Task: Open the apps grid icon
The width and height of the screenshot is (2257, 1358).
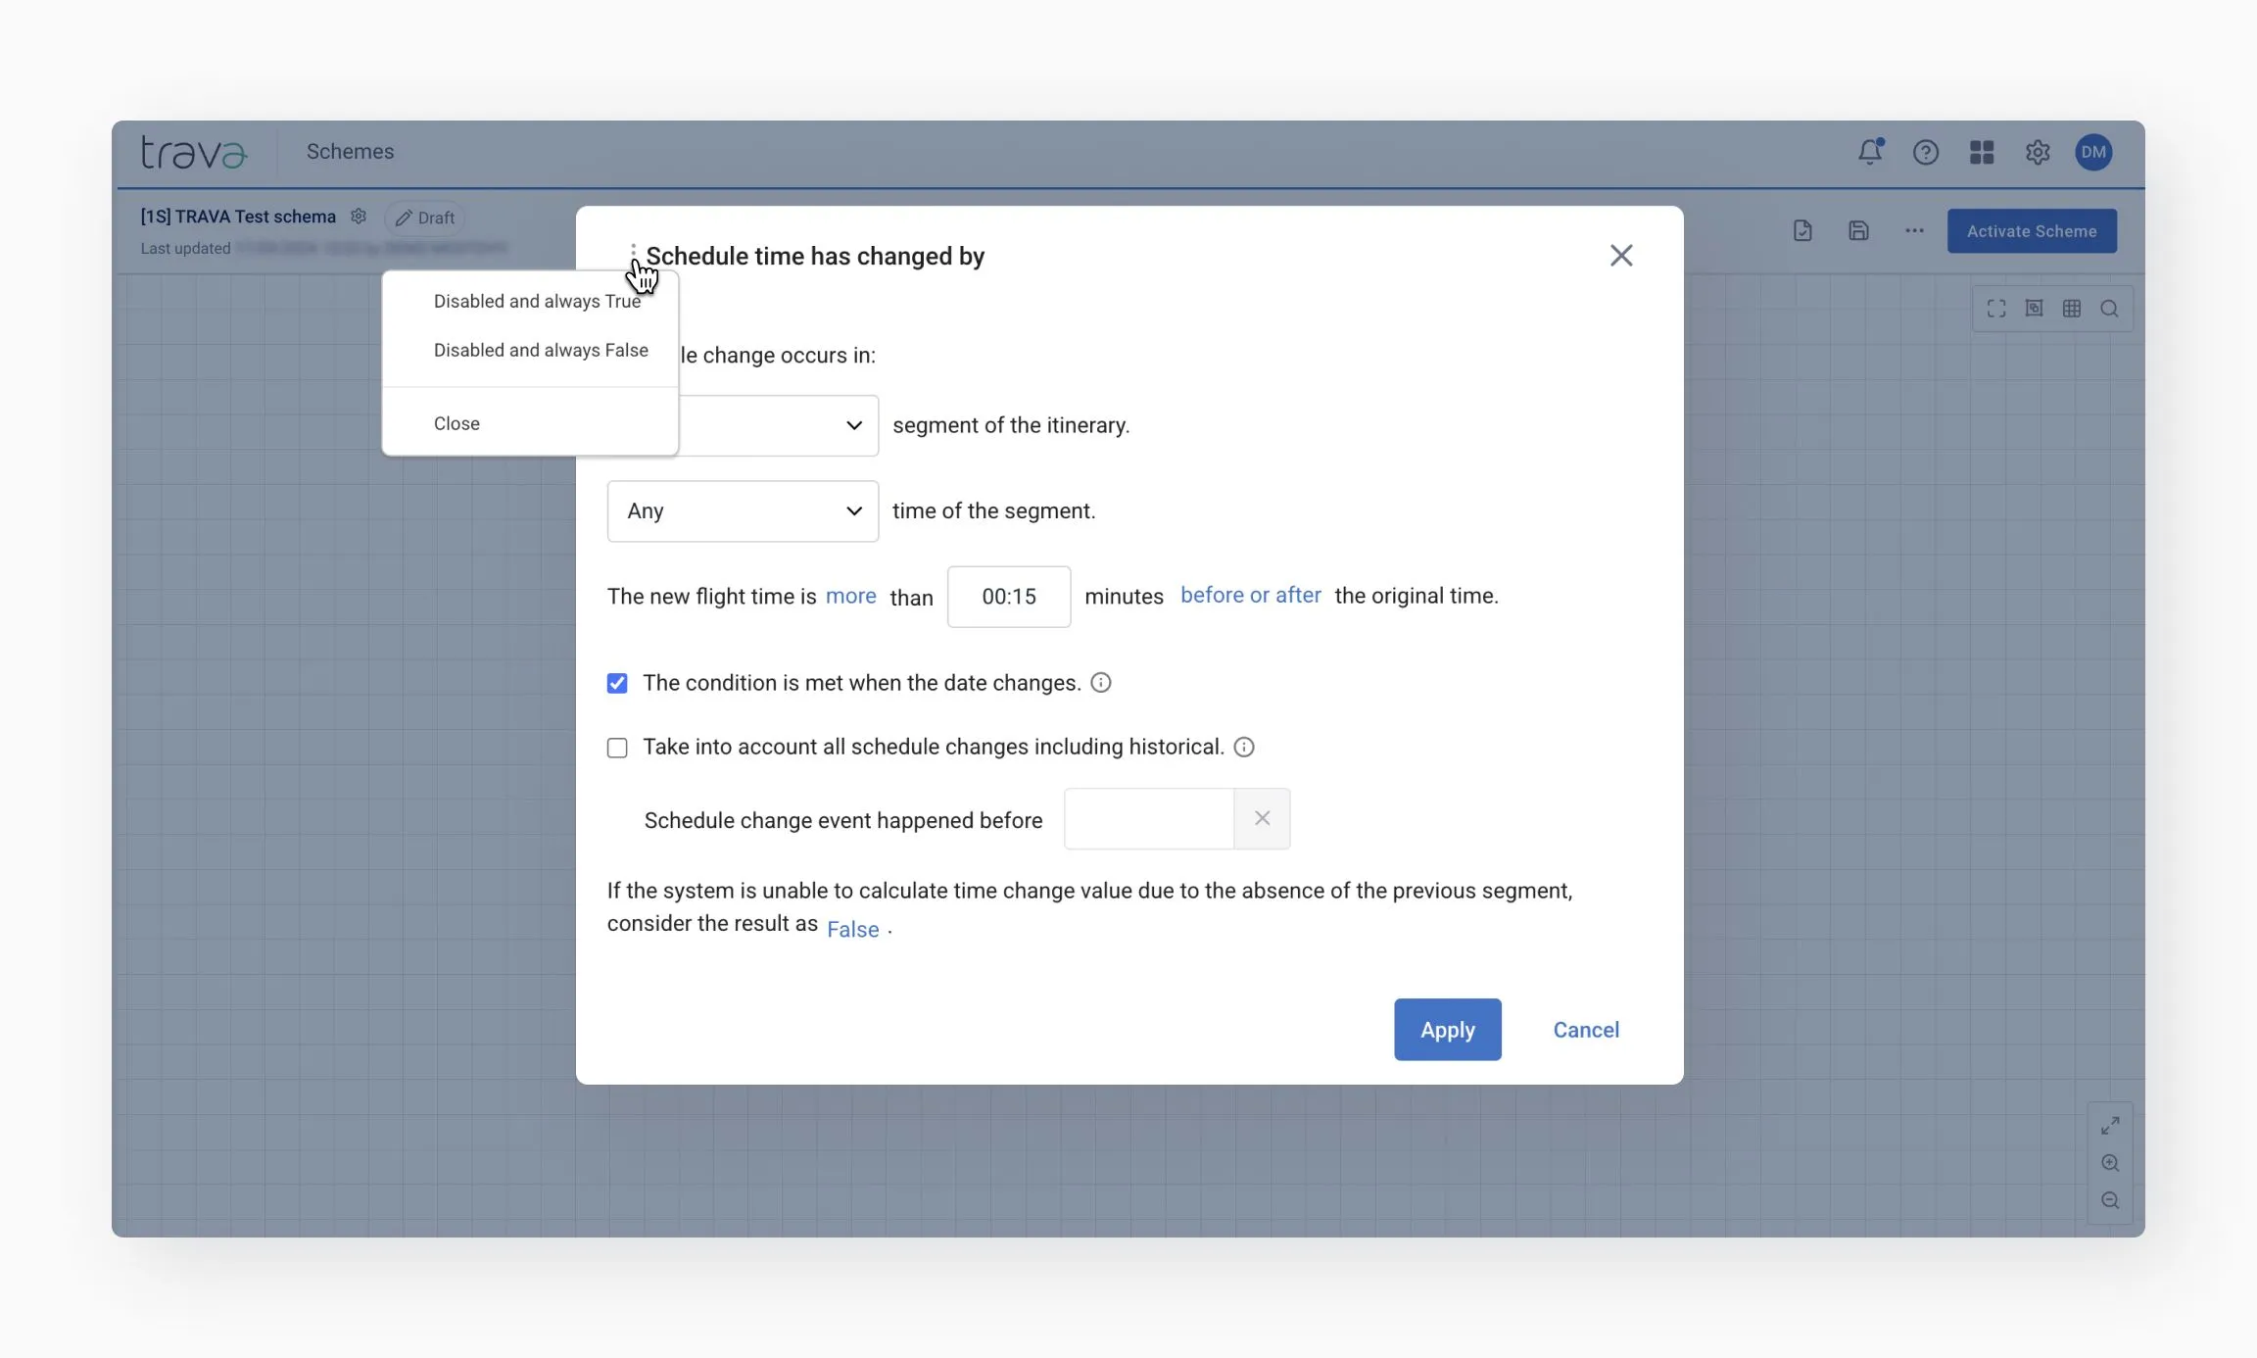Action: [x=1982, y=152]
